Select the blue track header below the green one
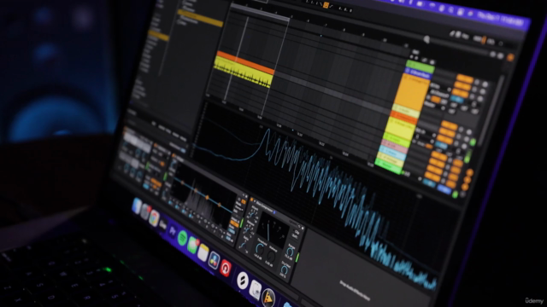 (418, 74)
